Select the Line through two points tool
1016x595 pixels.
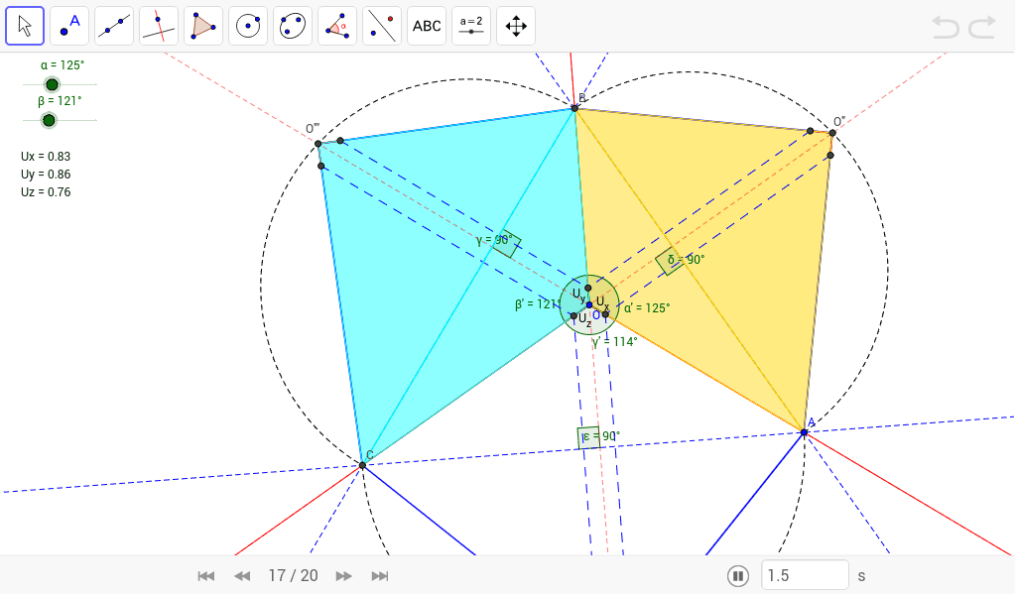(x=114, y=26)
